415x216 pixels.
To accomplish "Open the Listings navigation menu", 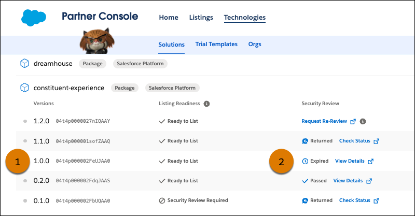I will click(201, 18).
